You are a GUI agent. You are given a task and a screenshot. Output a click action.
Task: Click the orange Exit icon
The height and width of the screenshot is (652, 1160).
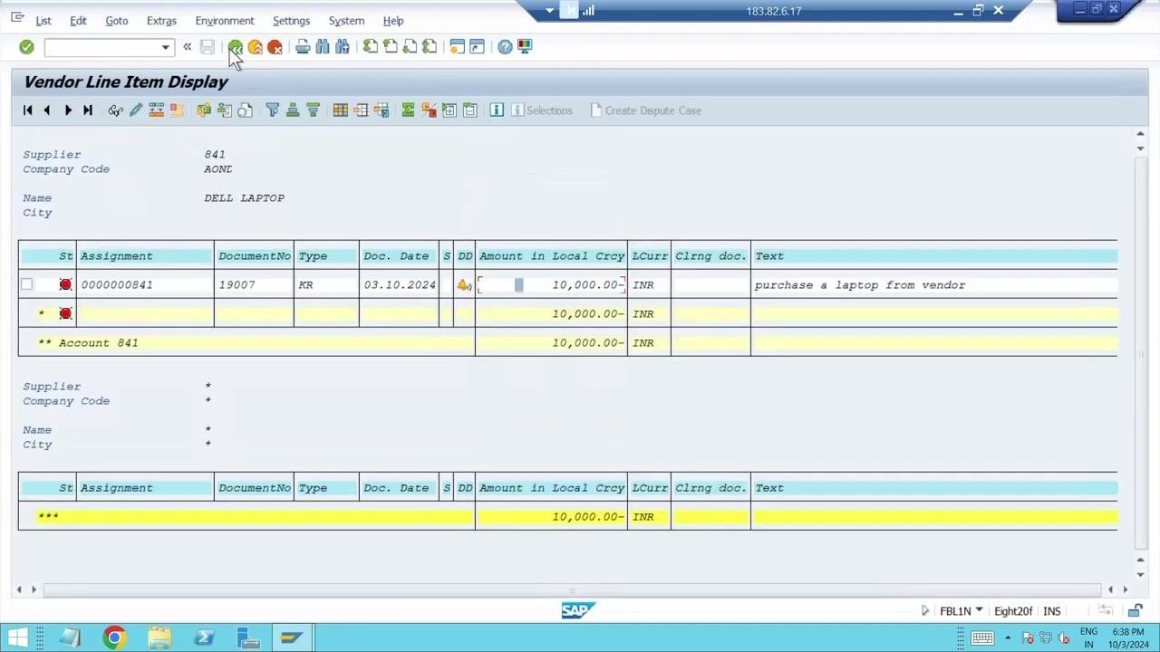point(255,47)
